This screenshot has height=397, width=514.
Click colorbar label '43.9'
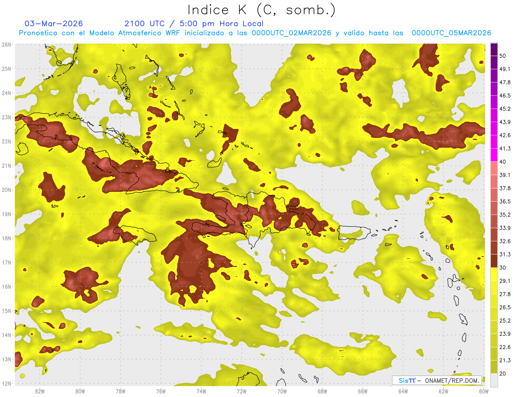[505, 122]
